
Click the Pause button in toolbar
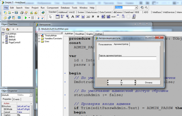33,18
